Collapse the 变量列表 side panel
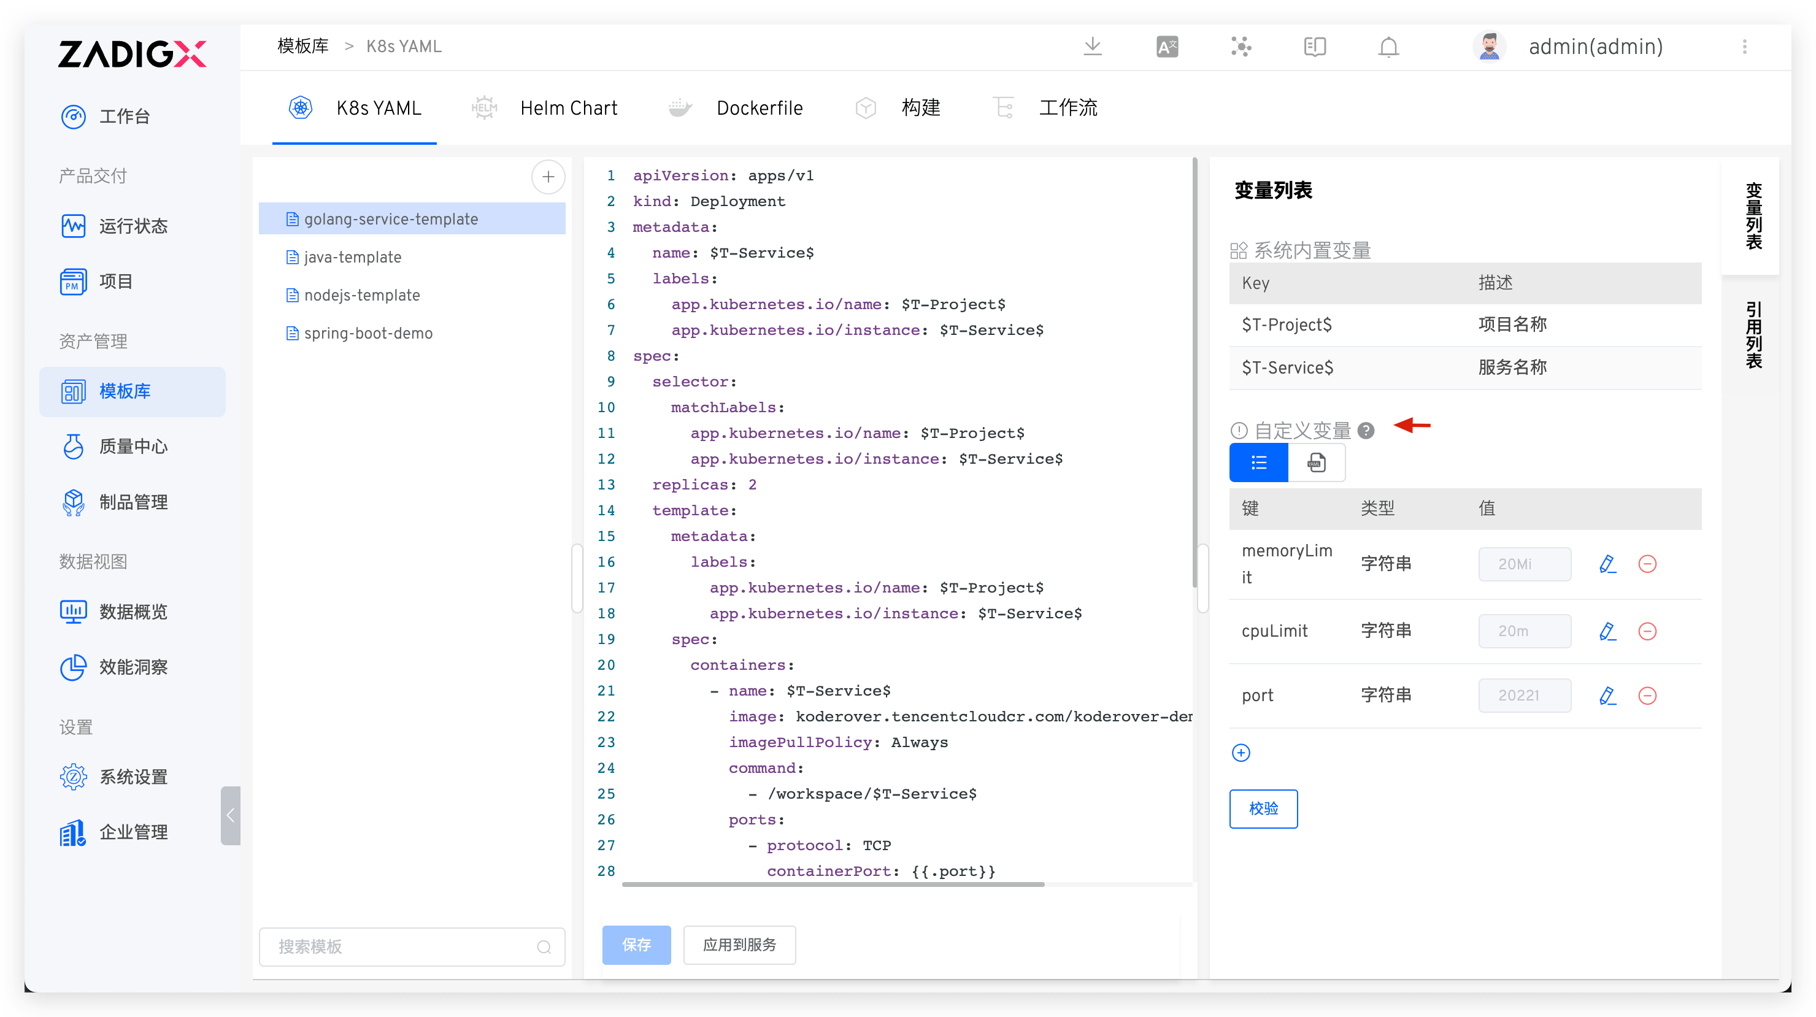Viewport: 1816px width, 1017px height. coord(1755,217)
